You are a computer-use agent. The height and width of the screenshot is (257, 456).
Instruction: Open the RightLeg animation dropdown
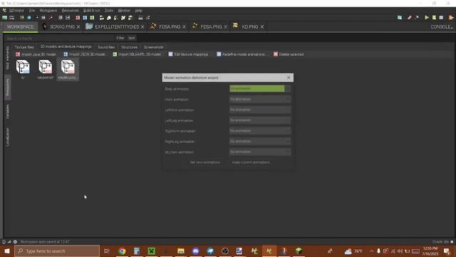pyautogui.click(x=259, y=141)
